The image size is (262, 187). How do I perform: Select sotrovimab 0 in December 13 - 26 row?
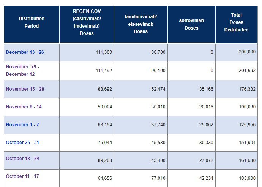click(x=212, y=52)
